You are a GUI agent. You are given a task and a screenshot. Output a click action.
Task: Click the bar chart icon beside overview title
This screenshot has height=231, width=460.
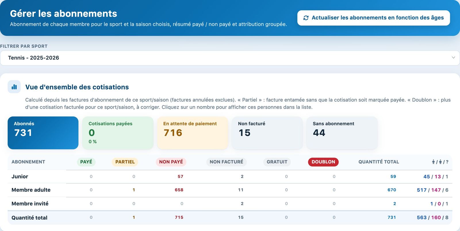click(14, 87)
